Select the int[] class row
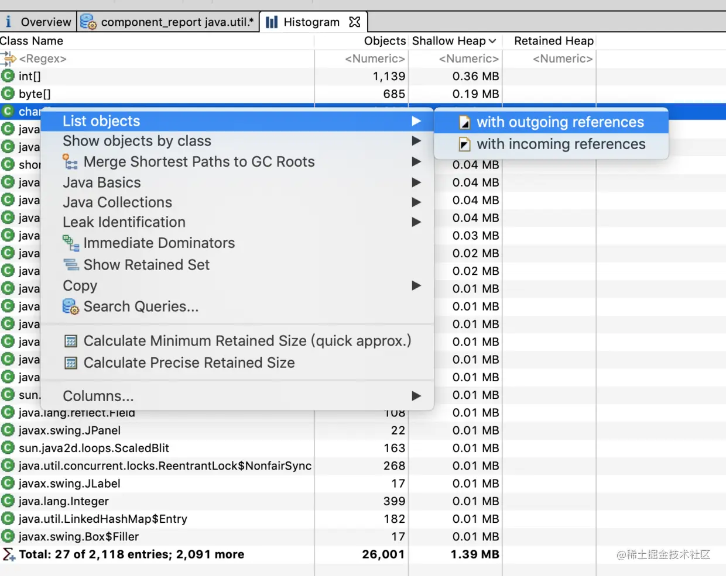The image size is (726, 576). (363, 76)
